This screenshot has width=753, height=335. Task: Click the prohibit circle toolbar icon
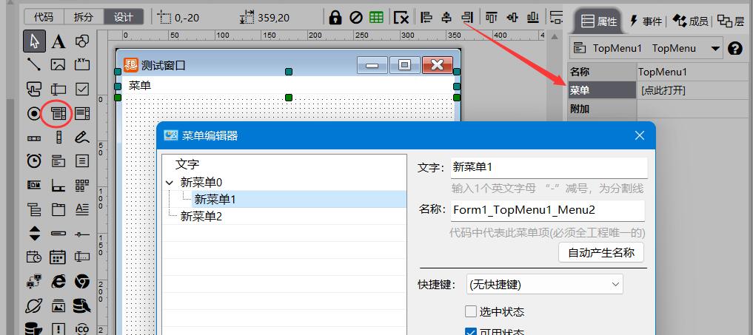click(356, 18)
